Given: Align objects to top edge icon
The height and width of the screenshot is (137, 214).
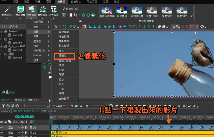Looking at the screenshot, I should [x=105, y=27].
